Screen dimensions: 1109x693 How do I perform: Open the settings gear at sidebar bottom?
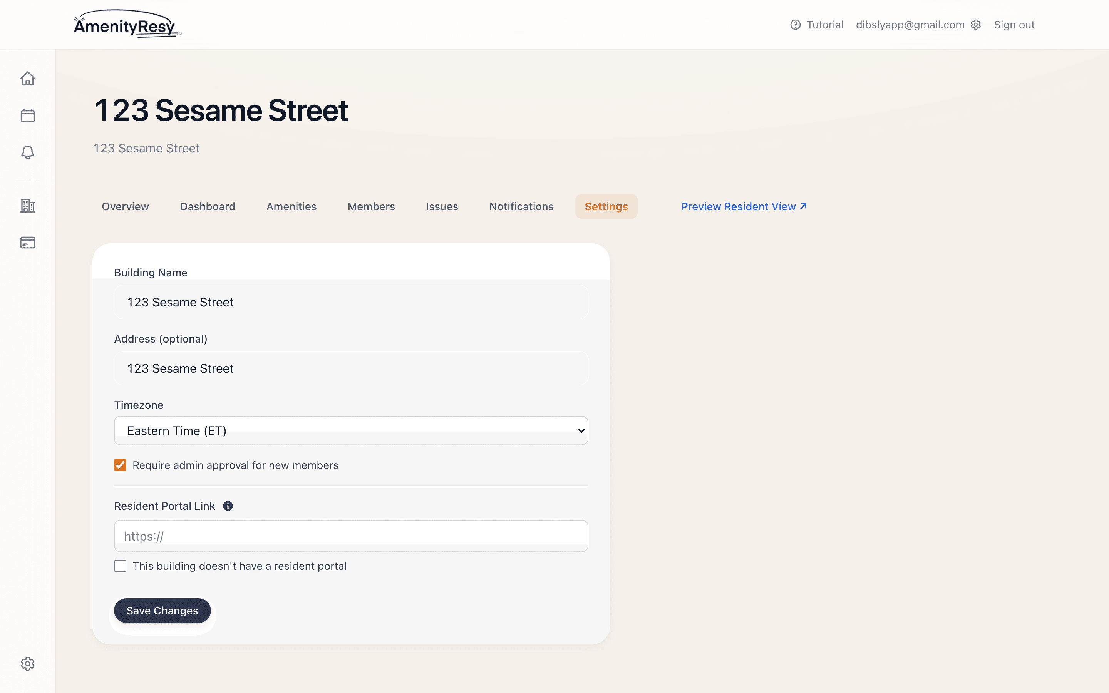[x=27, y=664]
